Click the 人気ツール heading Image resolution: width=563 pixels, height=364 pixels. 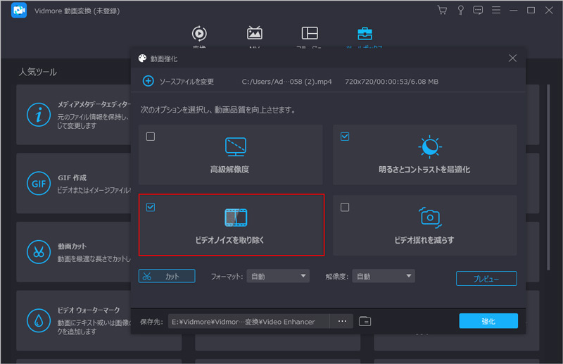[38, 72]
